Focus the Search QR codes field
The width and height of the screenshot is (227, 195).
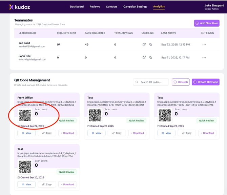tap(153, 82)
